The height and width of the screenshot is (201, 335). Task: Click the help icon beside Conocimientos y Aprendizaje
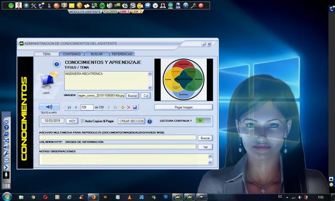[x=57, y=64]
